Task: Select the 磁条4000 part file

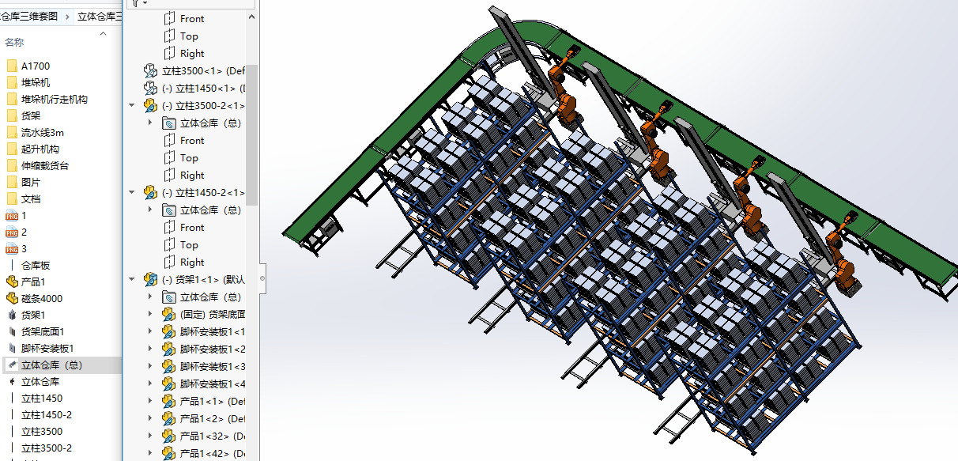Action: (41, 299)
